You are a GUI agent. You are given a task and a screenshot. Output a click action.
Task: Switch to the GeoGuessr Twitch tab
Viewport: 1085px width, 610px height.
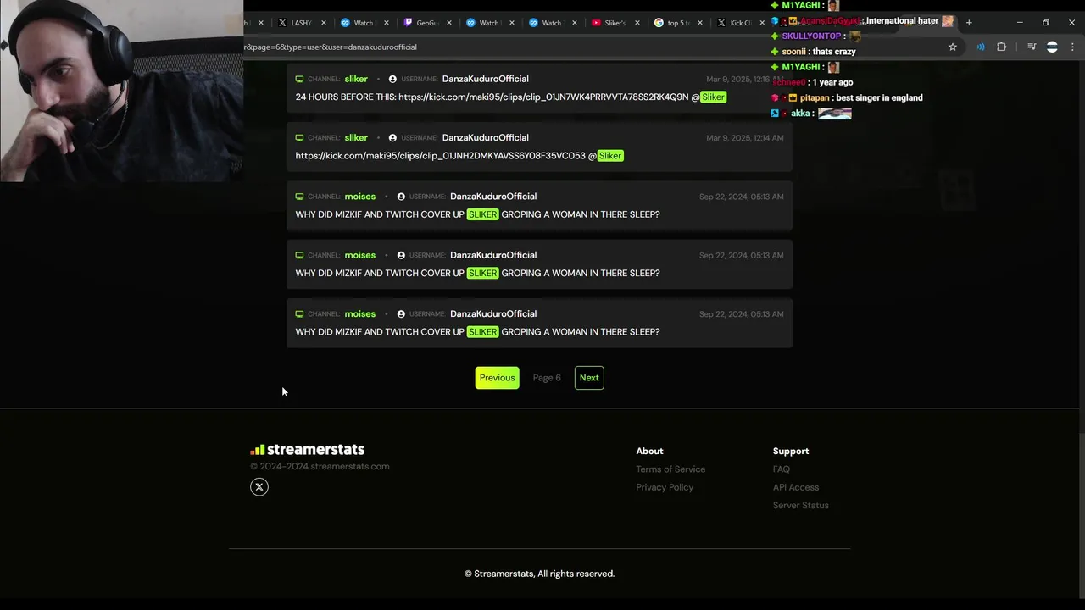tap(427, 23)
